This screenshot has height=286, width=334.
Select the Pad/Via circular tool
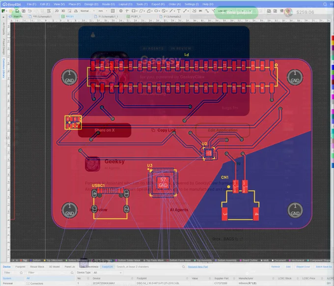point(121,11)
